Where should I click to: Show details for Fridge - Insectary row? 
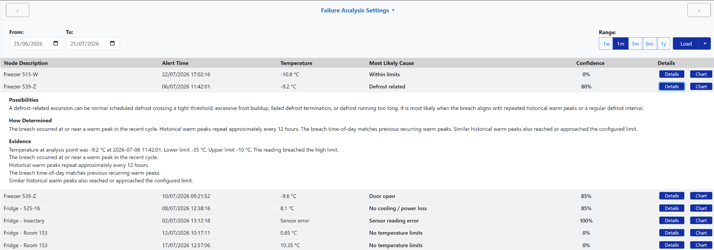point(672,220)
